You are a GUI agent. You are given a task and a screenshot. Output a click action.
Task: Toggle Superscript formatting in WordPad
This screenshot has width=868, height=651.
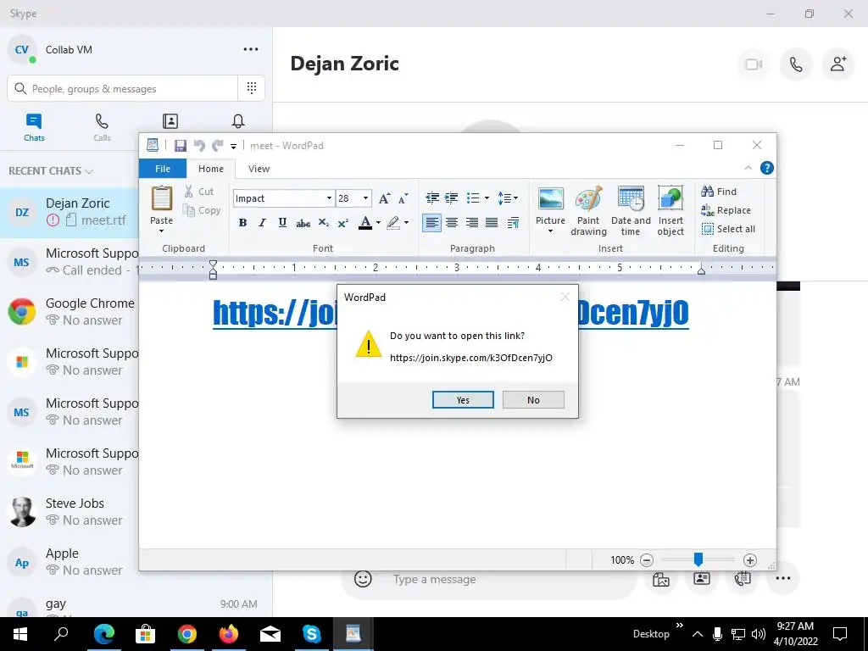click(x=343, y=223)
